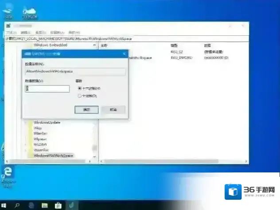Open Microsoft Store from the taskbar
The height and width of the screenshot is (210, 280).
(58, 206)
